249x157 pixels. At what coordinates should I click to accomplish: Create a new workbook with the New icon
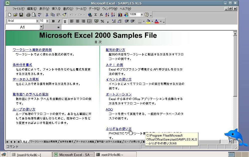point(9,15)
